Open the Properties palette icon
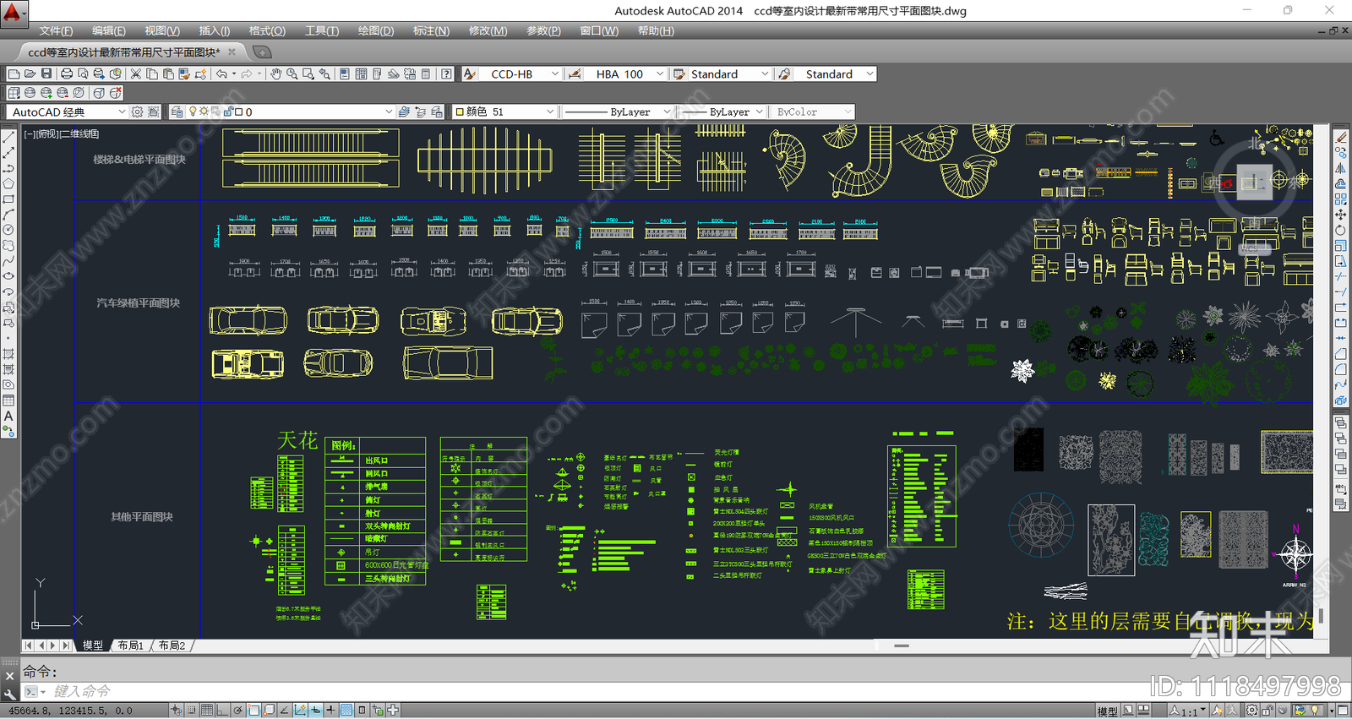The image size is (1352, 719). coord(345,74)
